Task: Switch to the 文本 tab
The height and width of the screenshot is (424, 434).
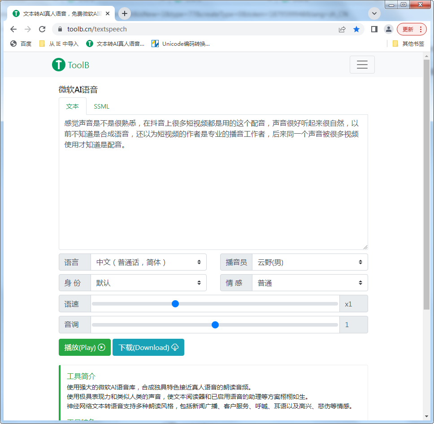Action: click(73, 106)
